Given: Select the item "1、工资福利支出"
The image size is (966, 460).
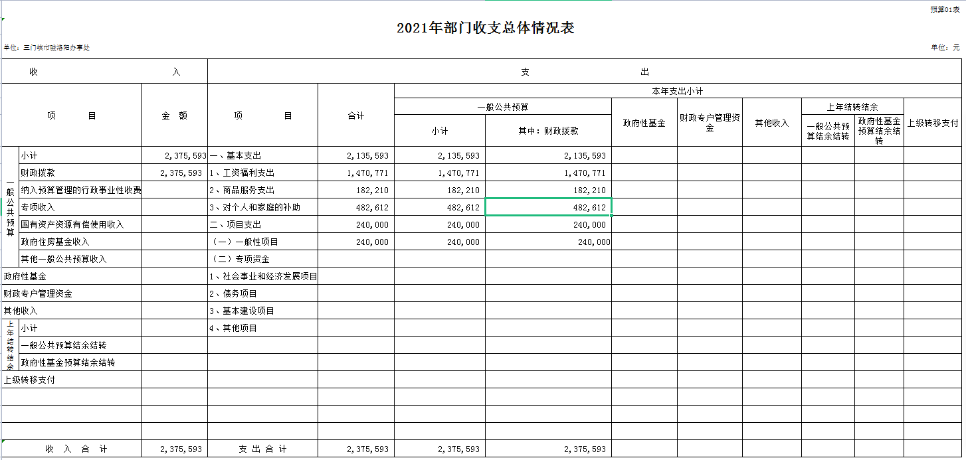Looking at the screenshot, I should pyautogui.click(x=242, y=173).
